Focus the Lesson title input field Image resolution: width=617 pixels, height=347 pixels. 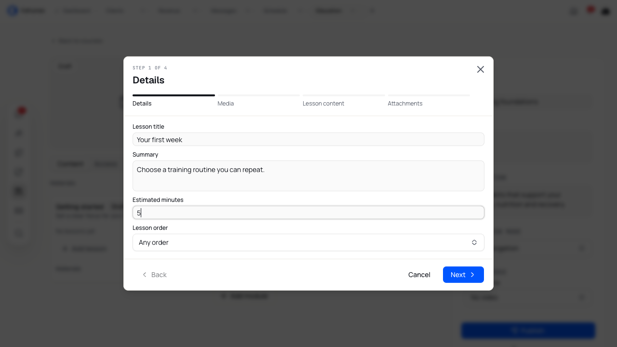coord(308,139)
